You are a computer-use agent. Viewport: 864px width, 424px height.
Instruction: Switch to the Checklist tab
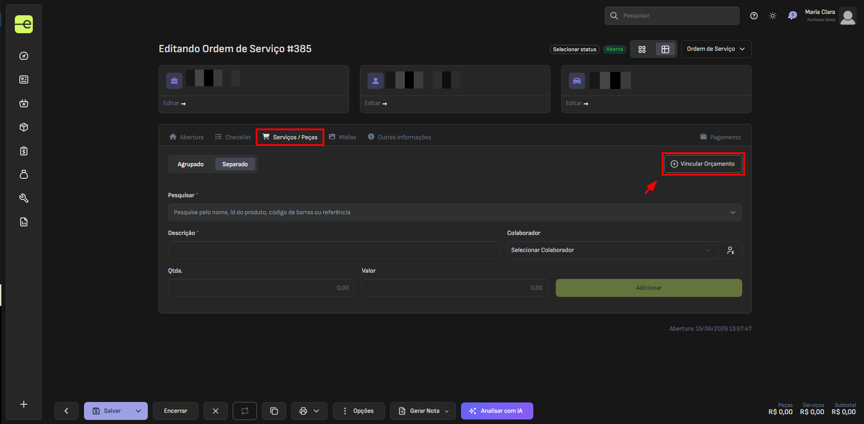click(x=233, y=137)
